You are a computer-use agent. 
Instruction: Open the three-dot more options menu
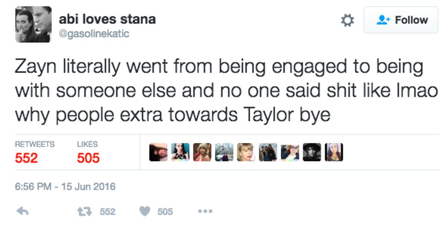coord(205,211)
